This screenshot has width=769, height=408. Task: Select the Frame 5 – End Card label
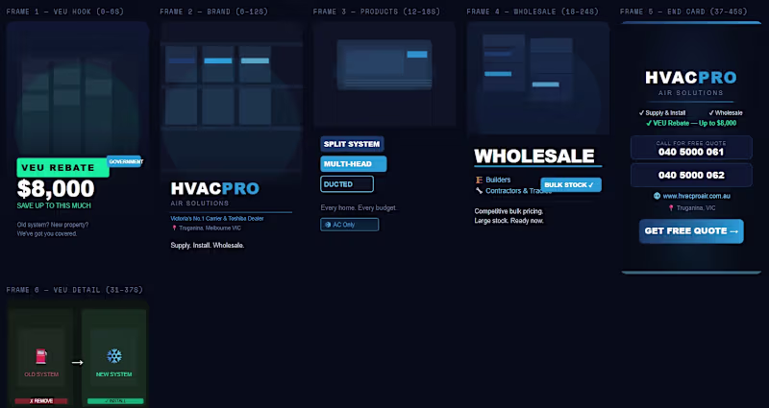[x=684, y=12]
